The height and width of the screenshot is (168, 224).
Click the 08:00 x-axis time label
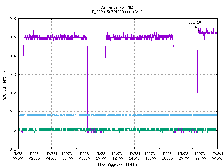pos(84,158)
